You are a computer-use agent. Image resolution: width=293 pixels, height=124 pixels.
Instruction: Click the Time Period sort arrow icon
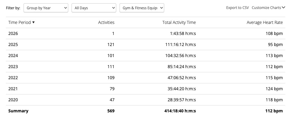point(33,22)
